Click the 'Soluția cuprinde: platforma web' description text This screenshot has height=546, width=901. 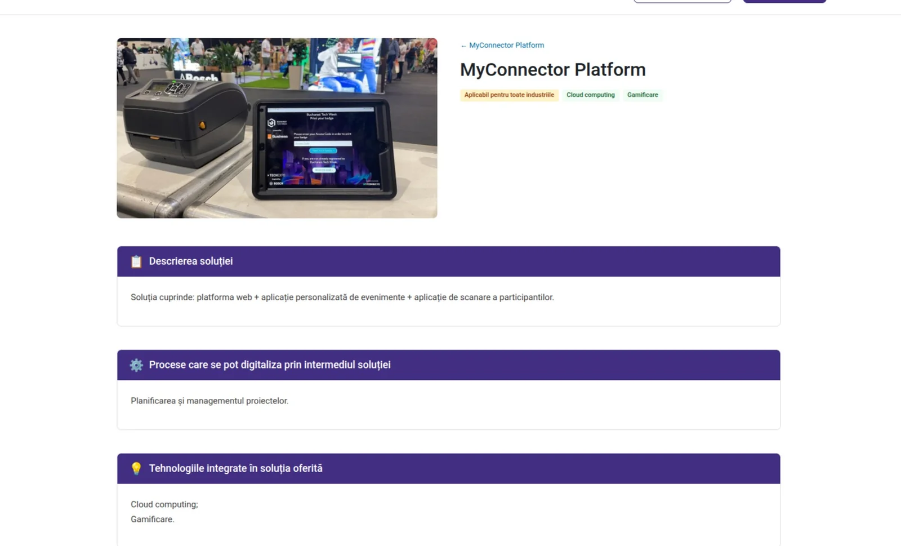pos(342,297)
